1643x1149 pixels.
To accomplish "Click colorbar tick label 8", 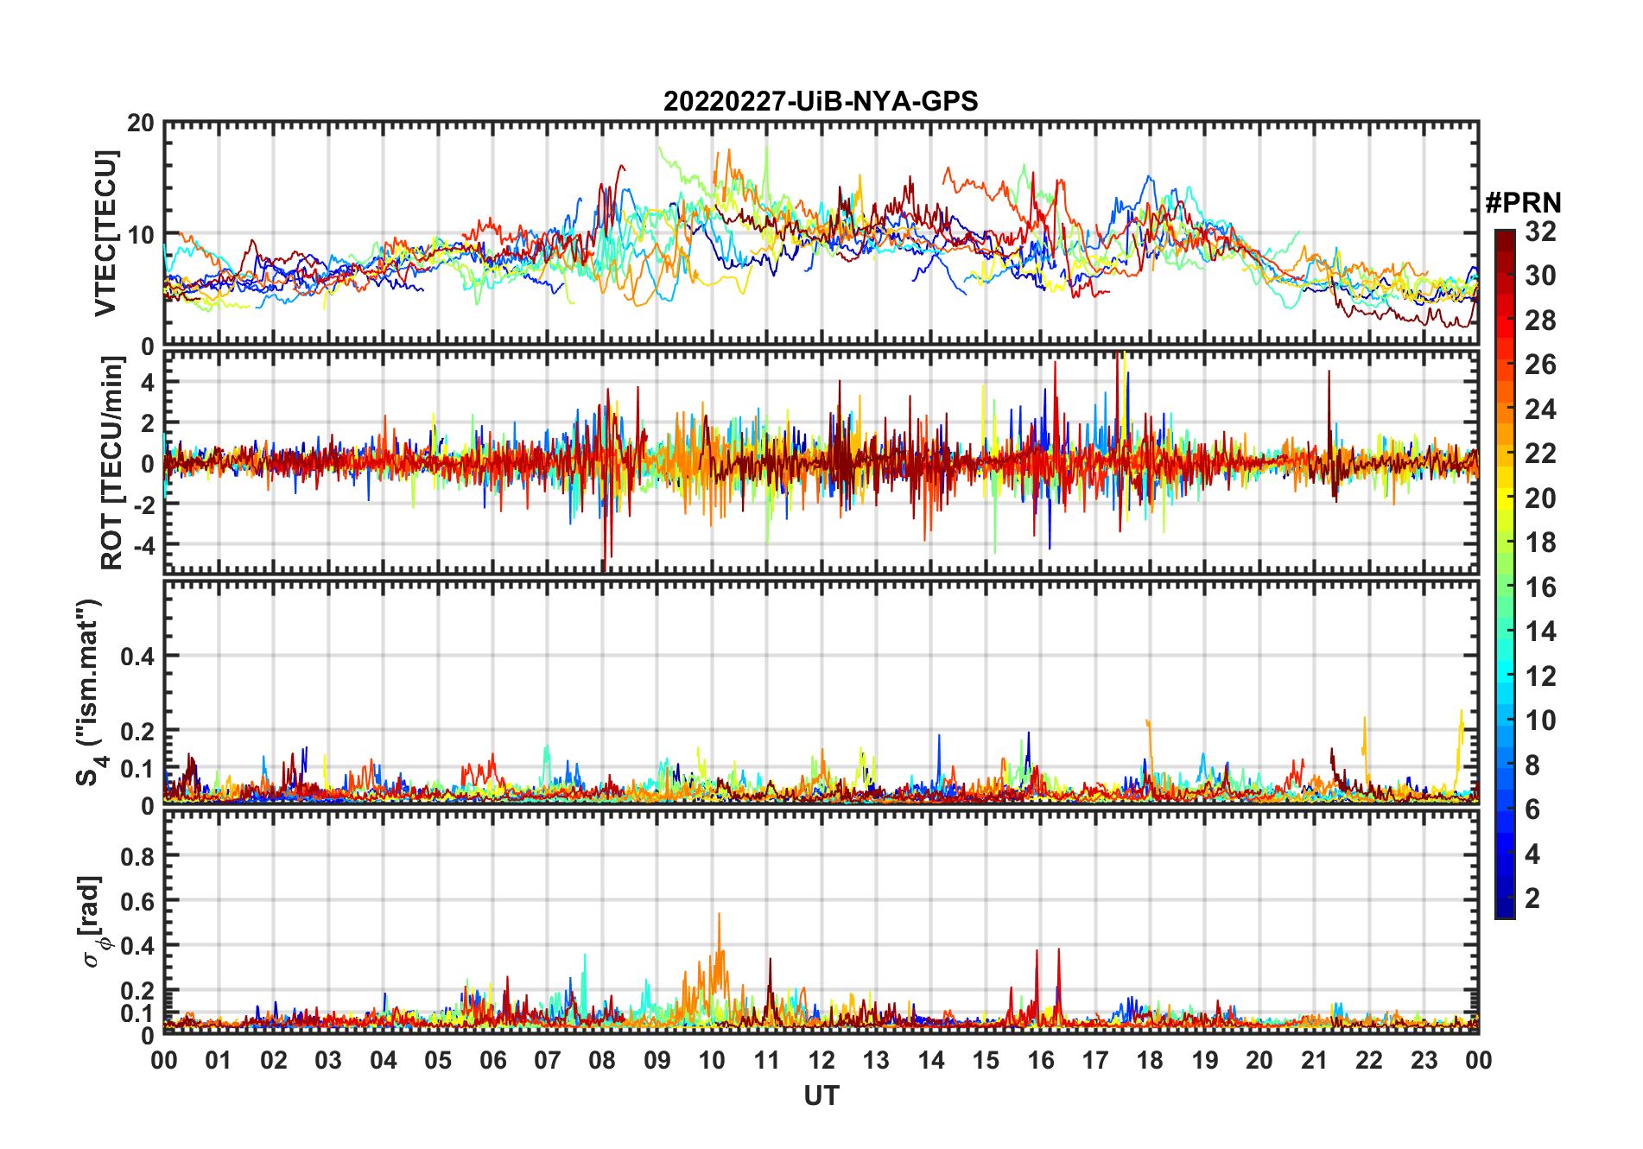I will (1532, 765).
